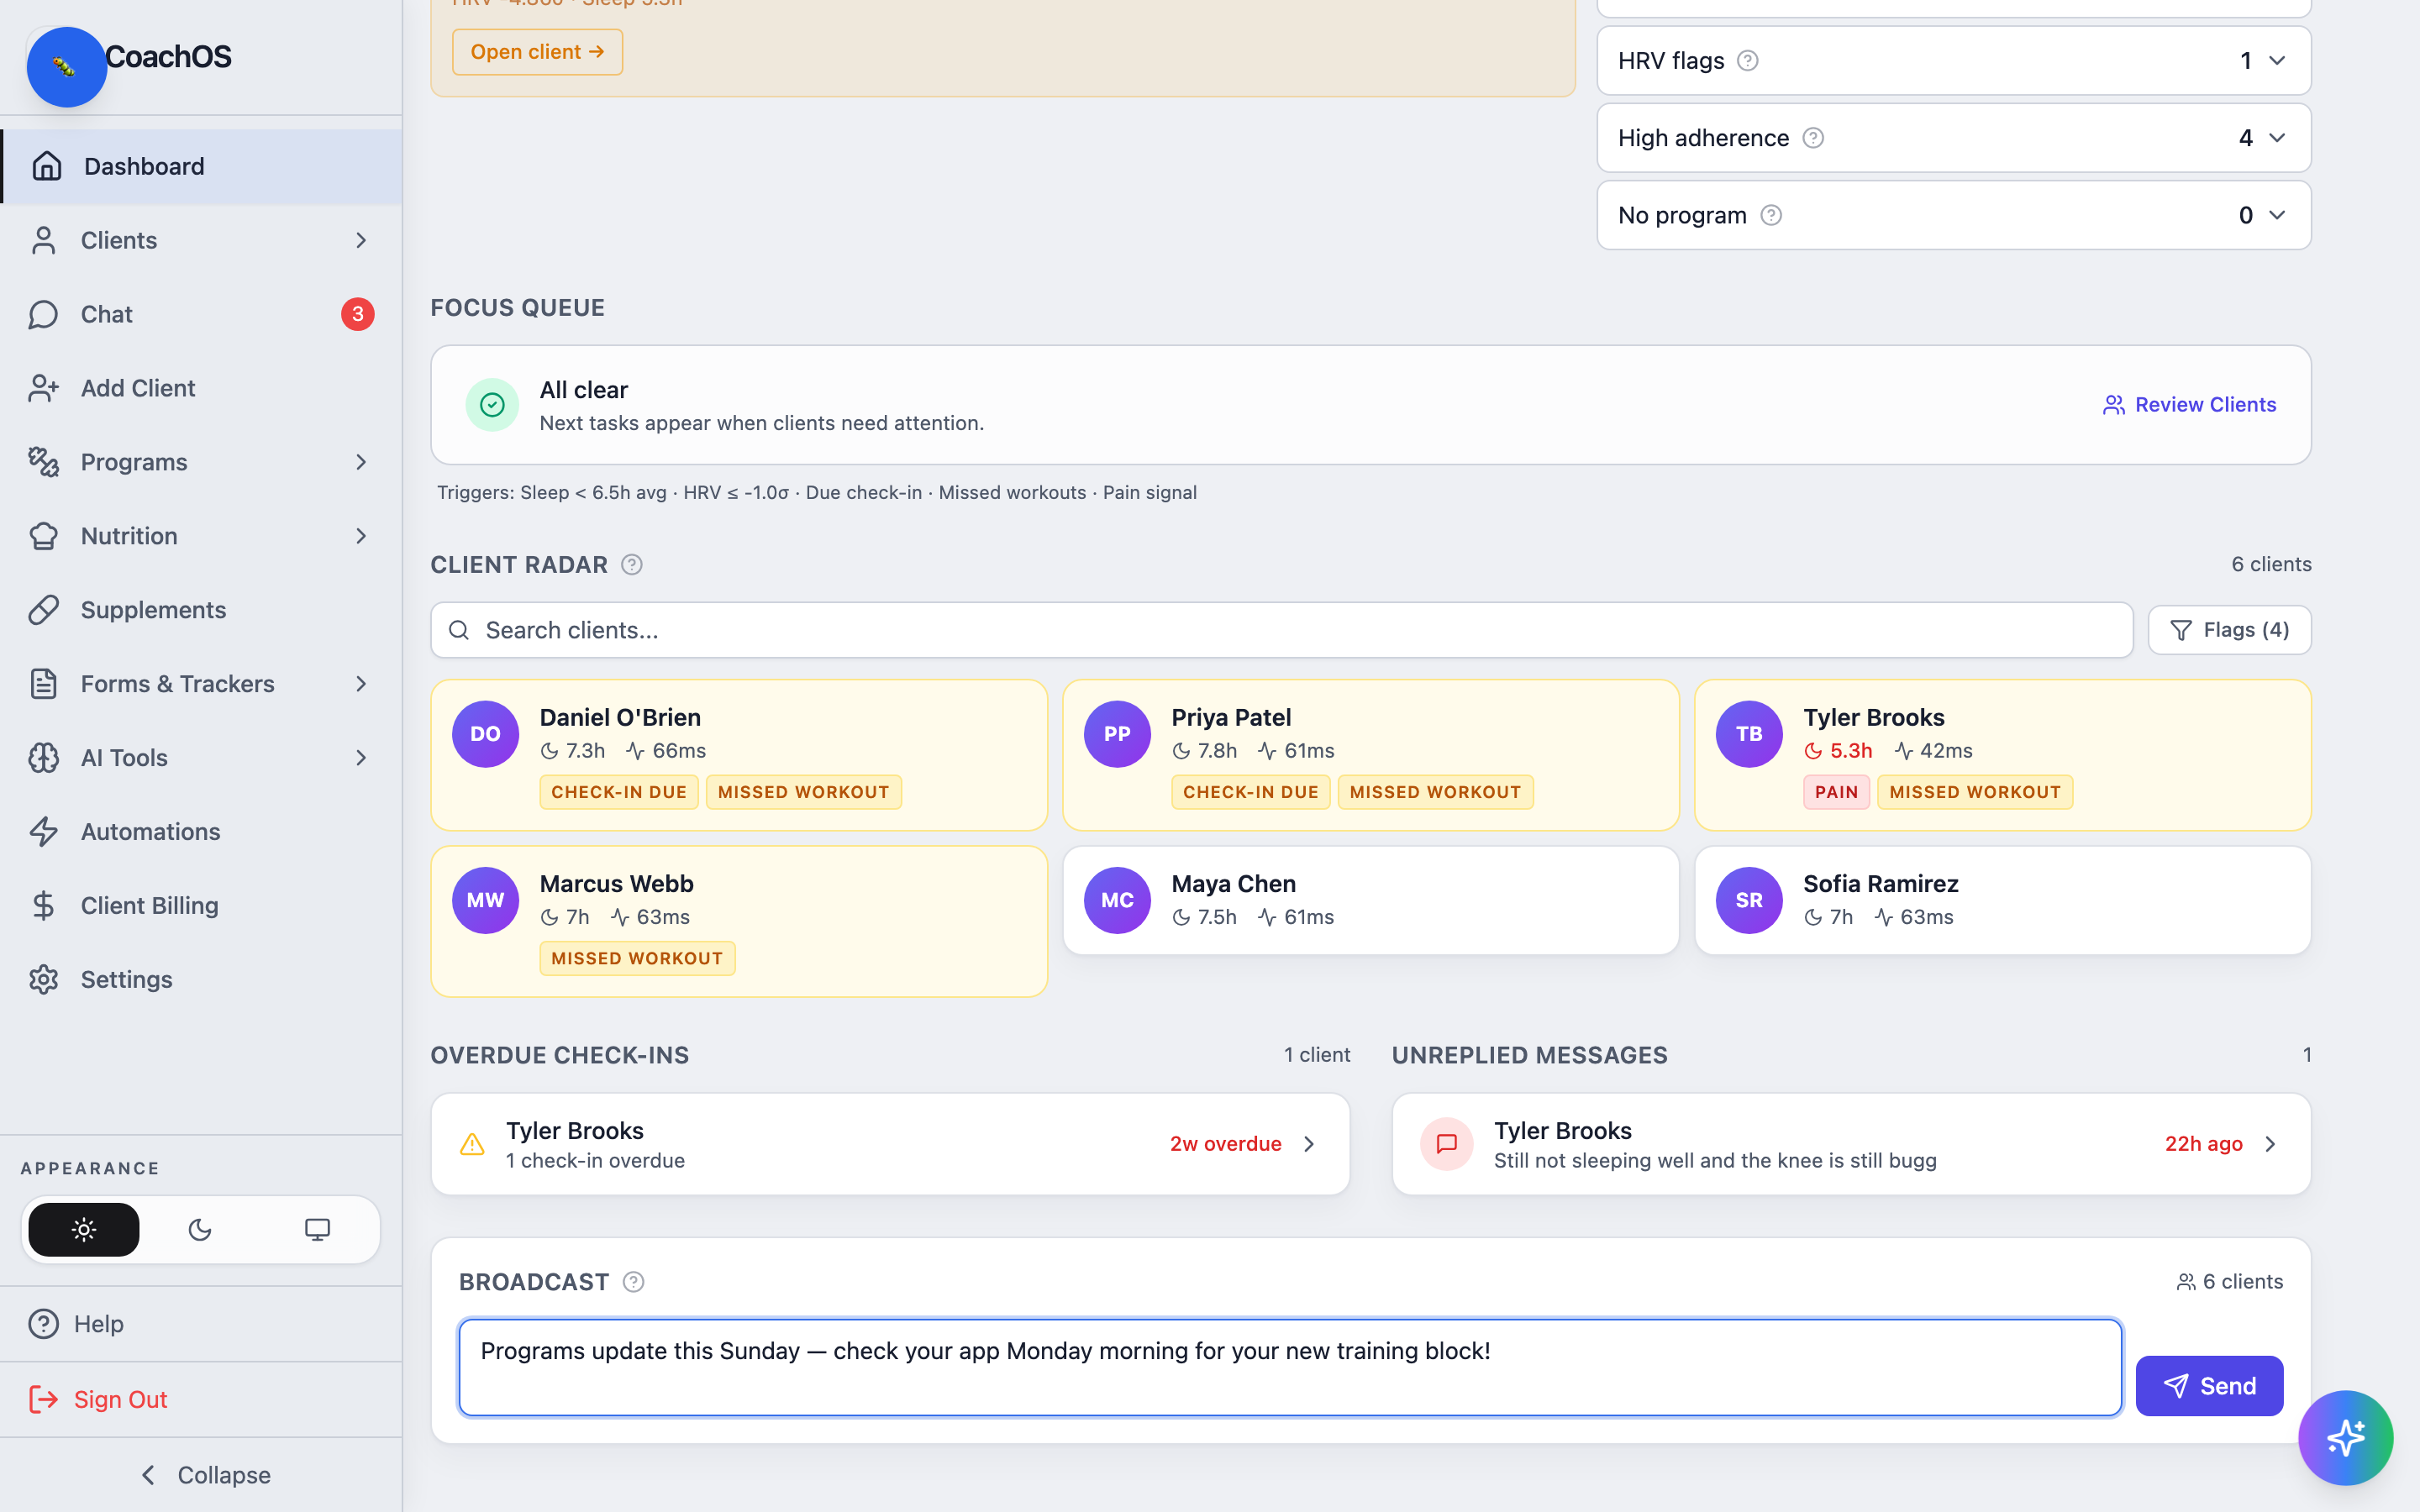Click the Nutrition chef hat icon

pos(43,536)
